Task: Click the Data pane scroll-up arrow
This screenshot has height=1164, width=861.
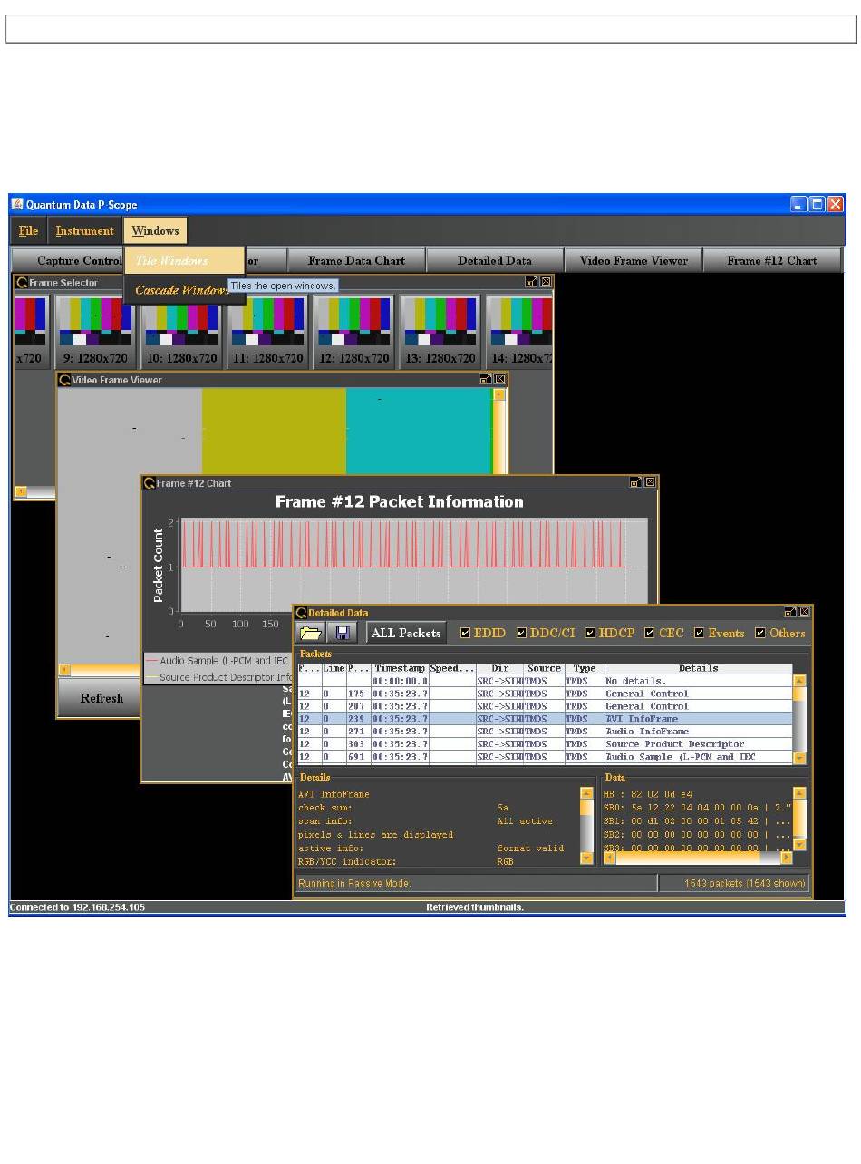Action: tap(799, 793)
